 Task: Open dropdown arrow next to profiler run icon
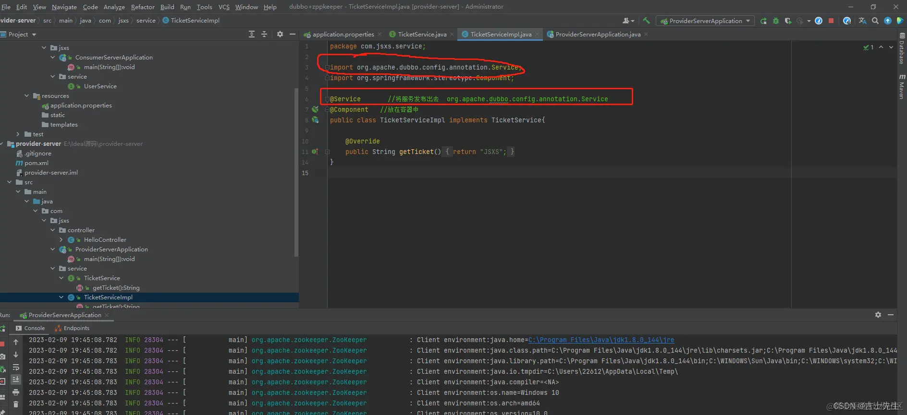[809, 21]
